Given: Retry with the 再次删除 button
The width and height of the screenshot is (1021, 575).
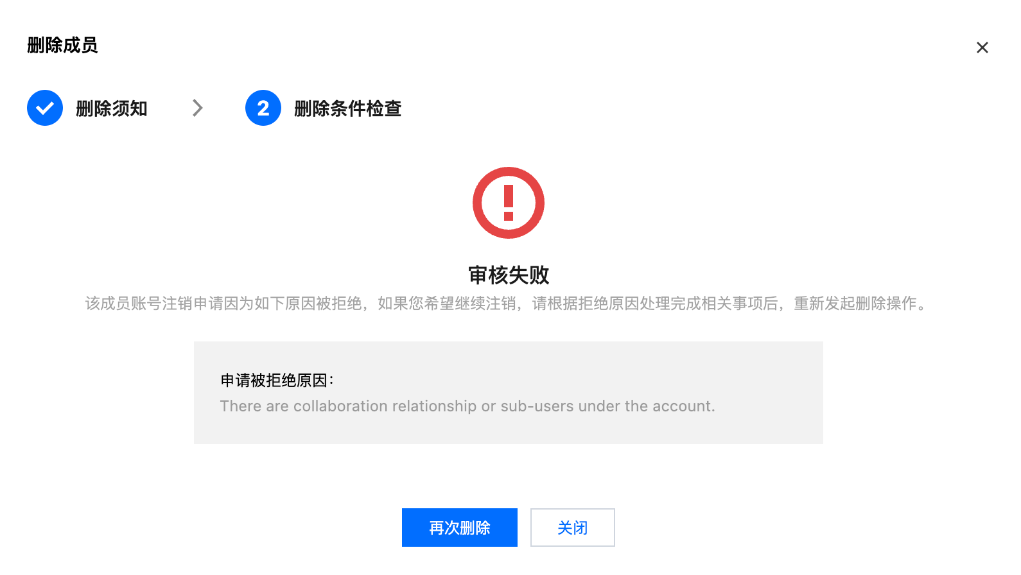Looking at the screenshot, I should click(460, 528).
